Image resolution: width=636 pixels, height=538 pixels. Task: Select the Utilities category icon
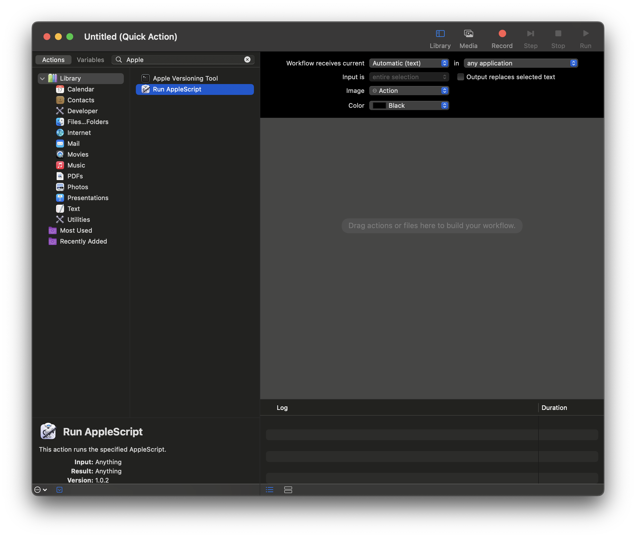[60, 220]
